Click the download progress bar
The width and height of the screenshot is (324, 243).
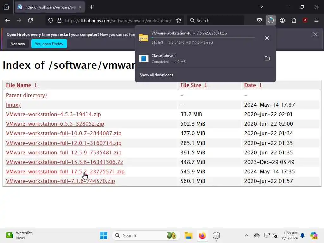[203, 38]
